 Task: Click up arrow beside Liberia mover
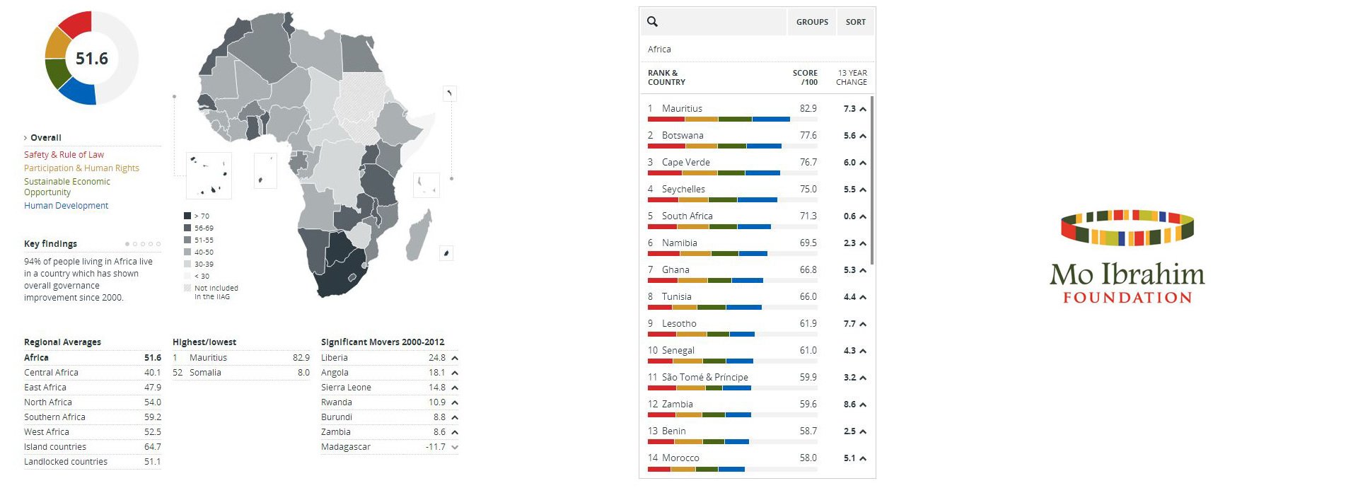pos(455,359)
